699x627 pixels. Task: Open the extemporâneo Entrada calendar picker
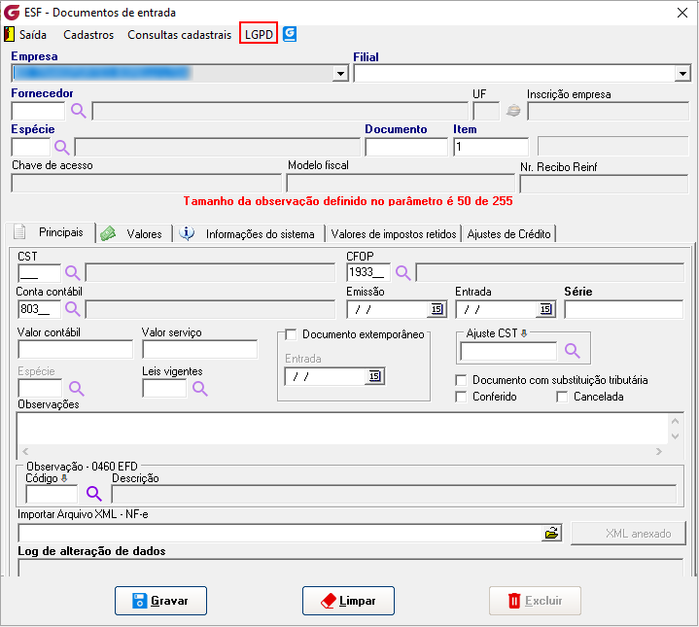click(x=375, y=376)
